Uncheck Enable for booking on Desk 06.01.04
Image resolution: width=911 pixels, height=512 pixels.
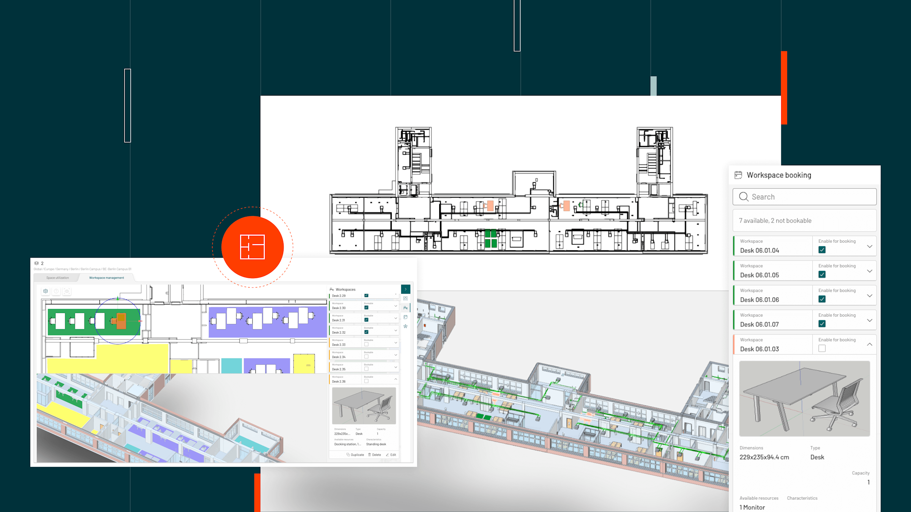click(x=822, y=250)
